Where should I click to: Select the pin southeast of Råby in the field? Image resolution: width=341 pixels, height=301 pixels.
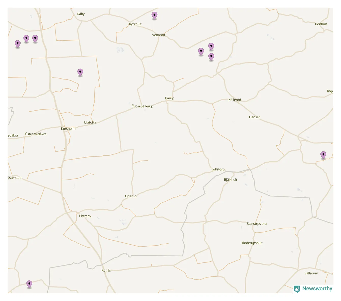pos(80,72)
